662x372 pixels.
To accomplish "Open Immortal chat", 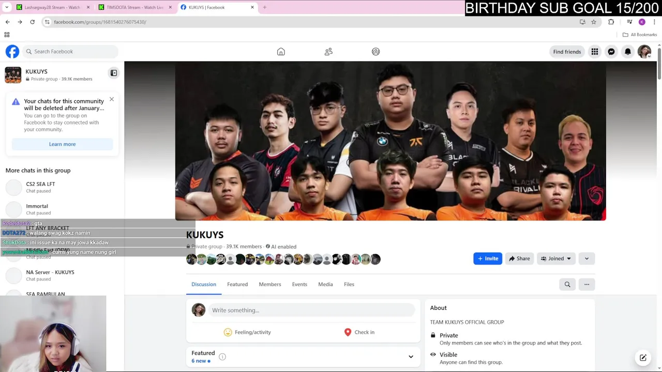I will coord(62,209).
